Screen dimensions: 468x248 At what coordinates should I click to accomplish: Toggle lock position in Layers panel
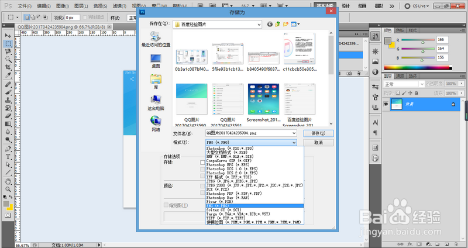[410, 93]
